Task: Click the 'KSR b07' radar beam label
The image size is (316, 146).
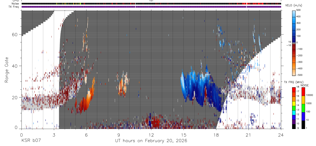Action: point(31,141)
